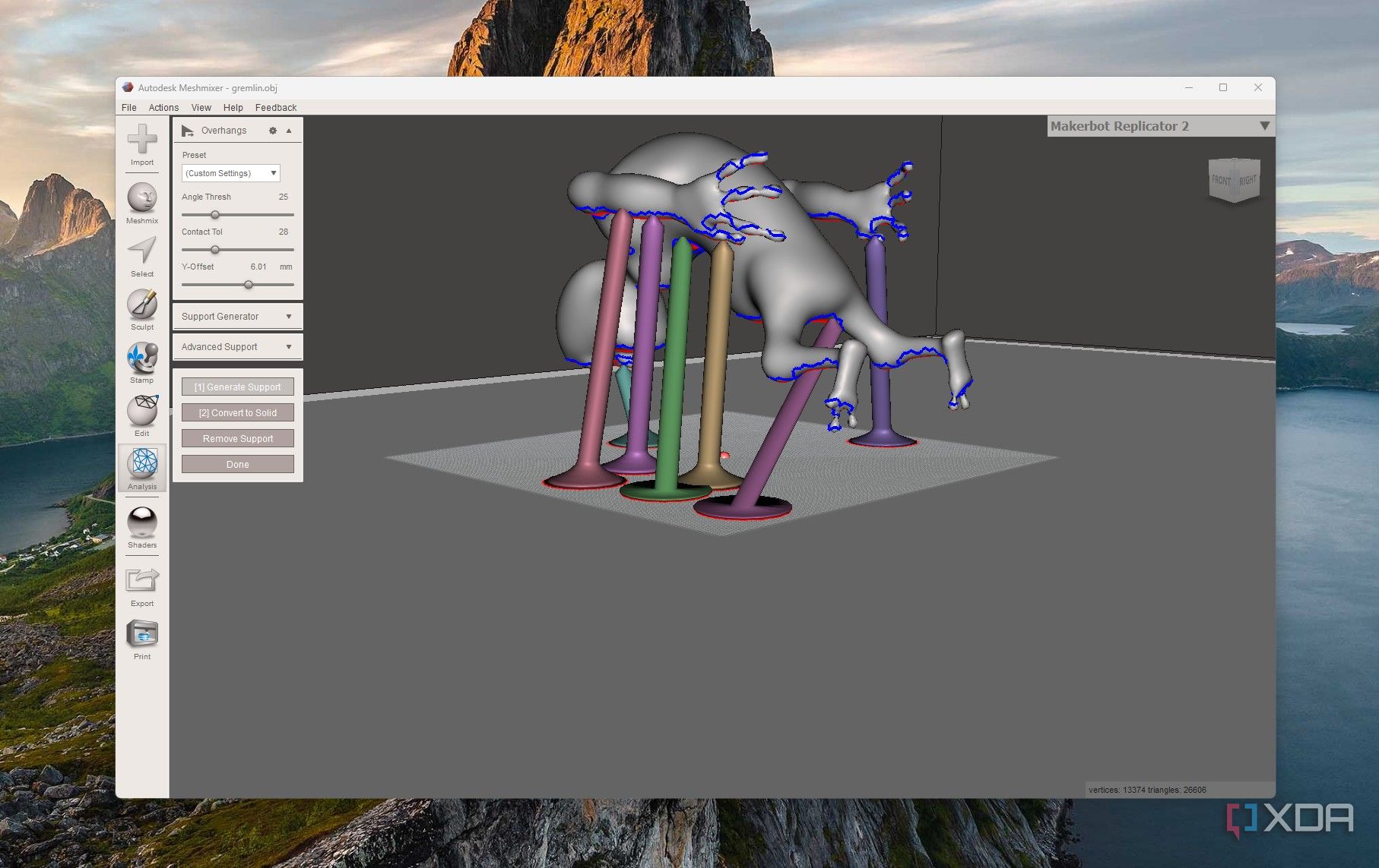Click the Overhangs panel arrow icon

click(x=187, y=131)
